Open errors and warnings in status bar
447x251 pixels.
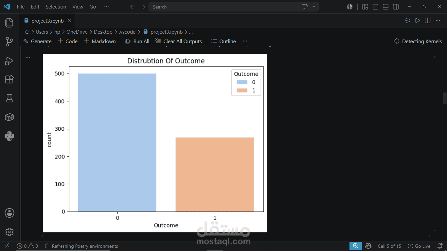(x=27, y=246)
